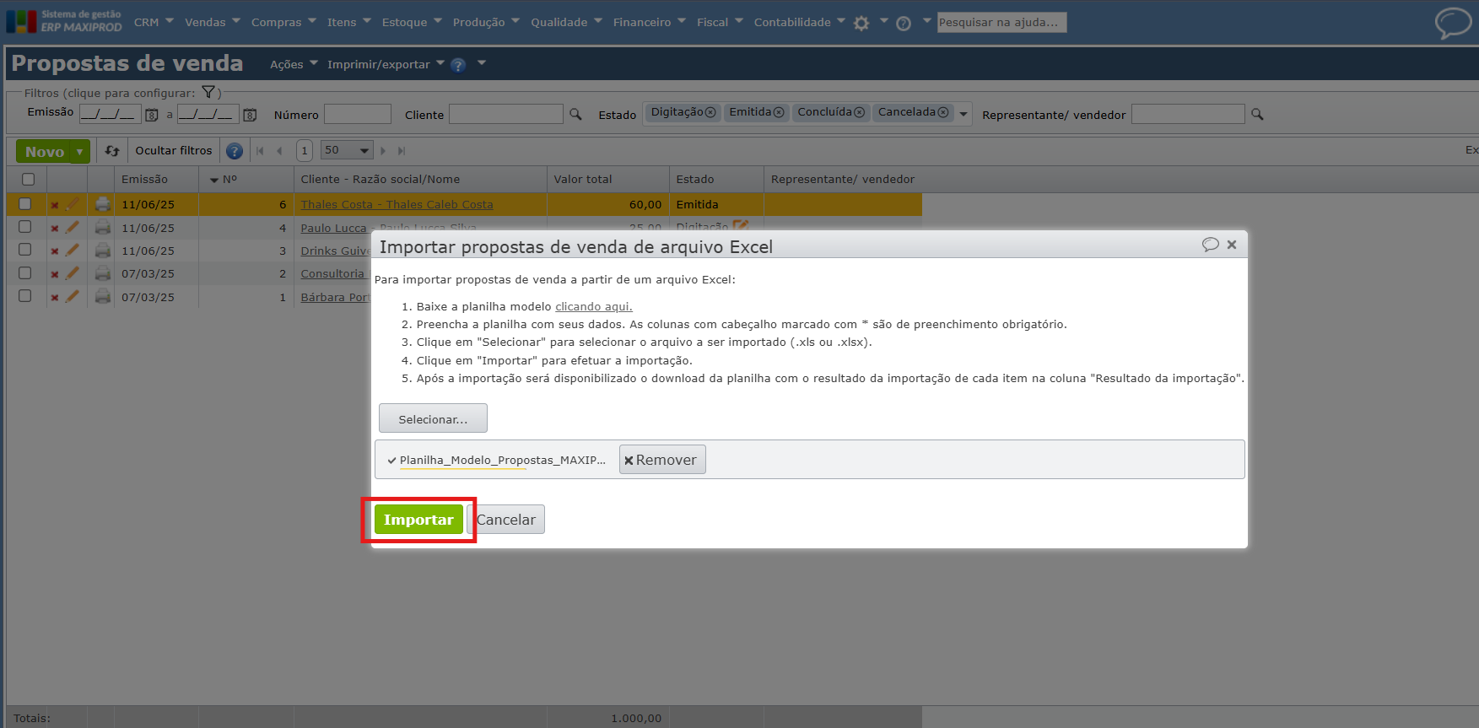Print proposal number 3
The image size is (1479, 728).
[x=103, y=251]
